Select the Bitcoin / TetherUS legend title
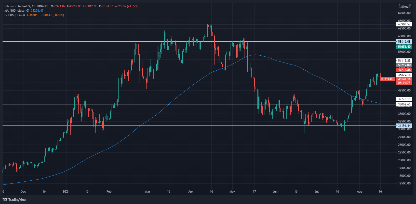This screenshot has height=204, width=416. 27,6
